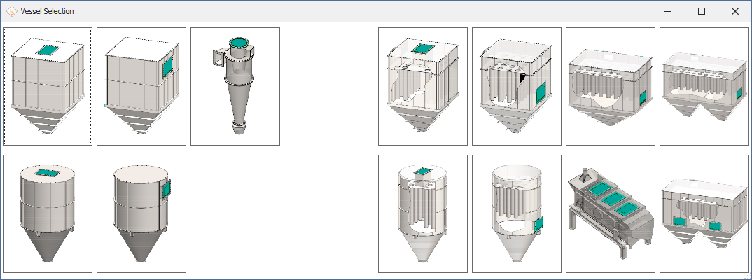
Task: Select cutaway square baghouse with top inlet
Action: pyautogui.click(x=423, y=87)
